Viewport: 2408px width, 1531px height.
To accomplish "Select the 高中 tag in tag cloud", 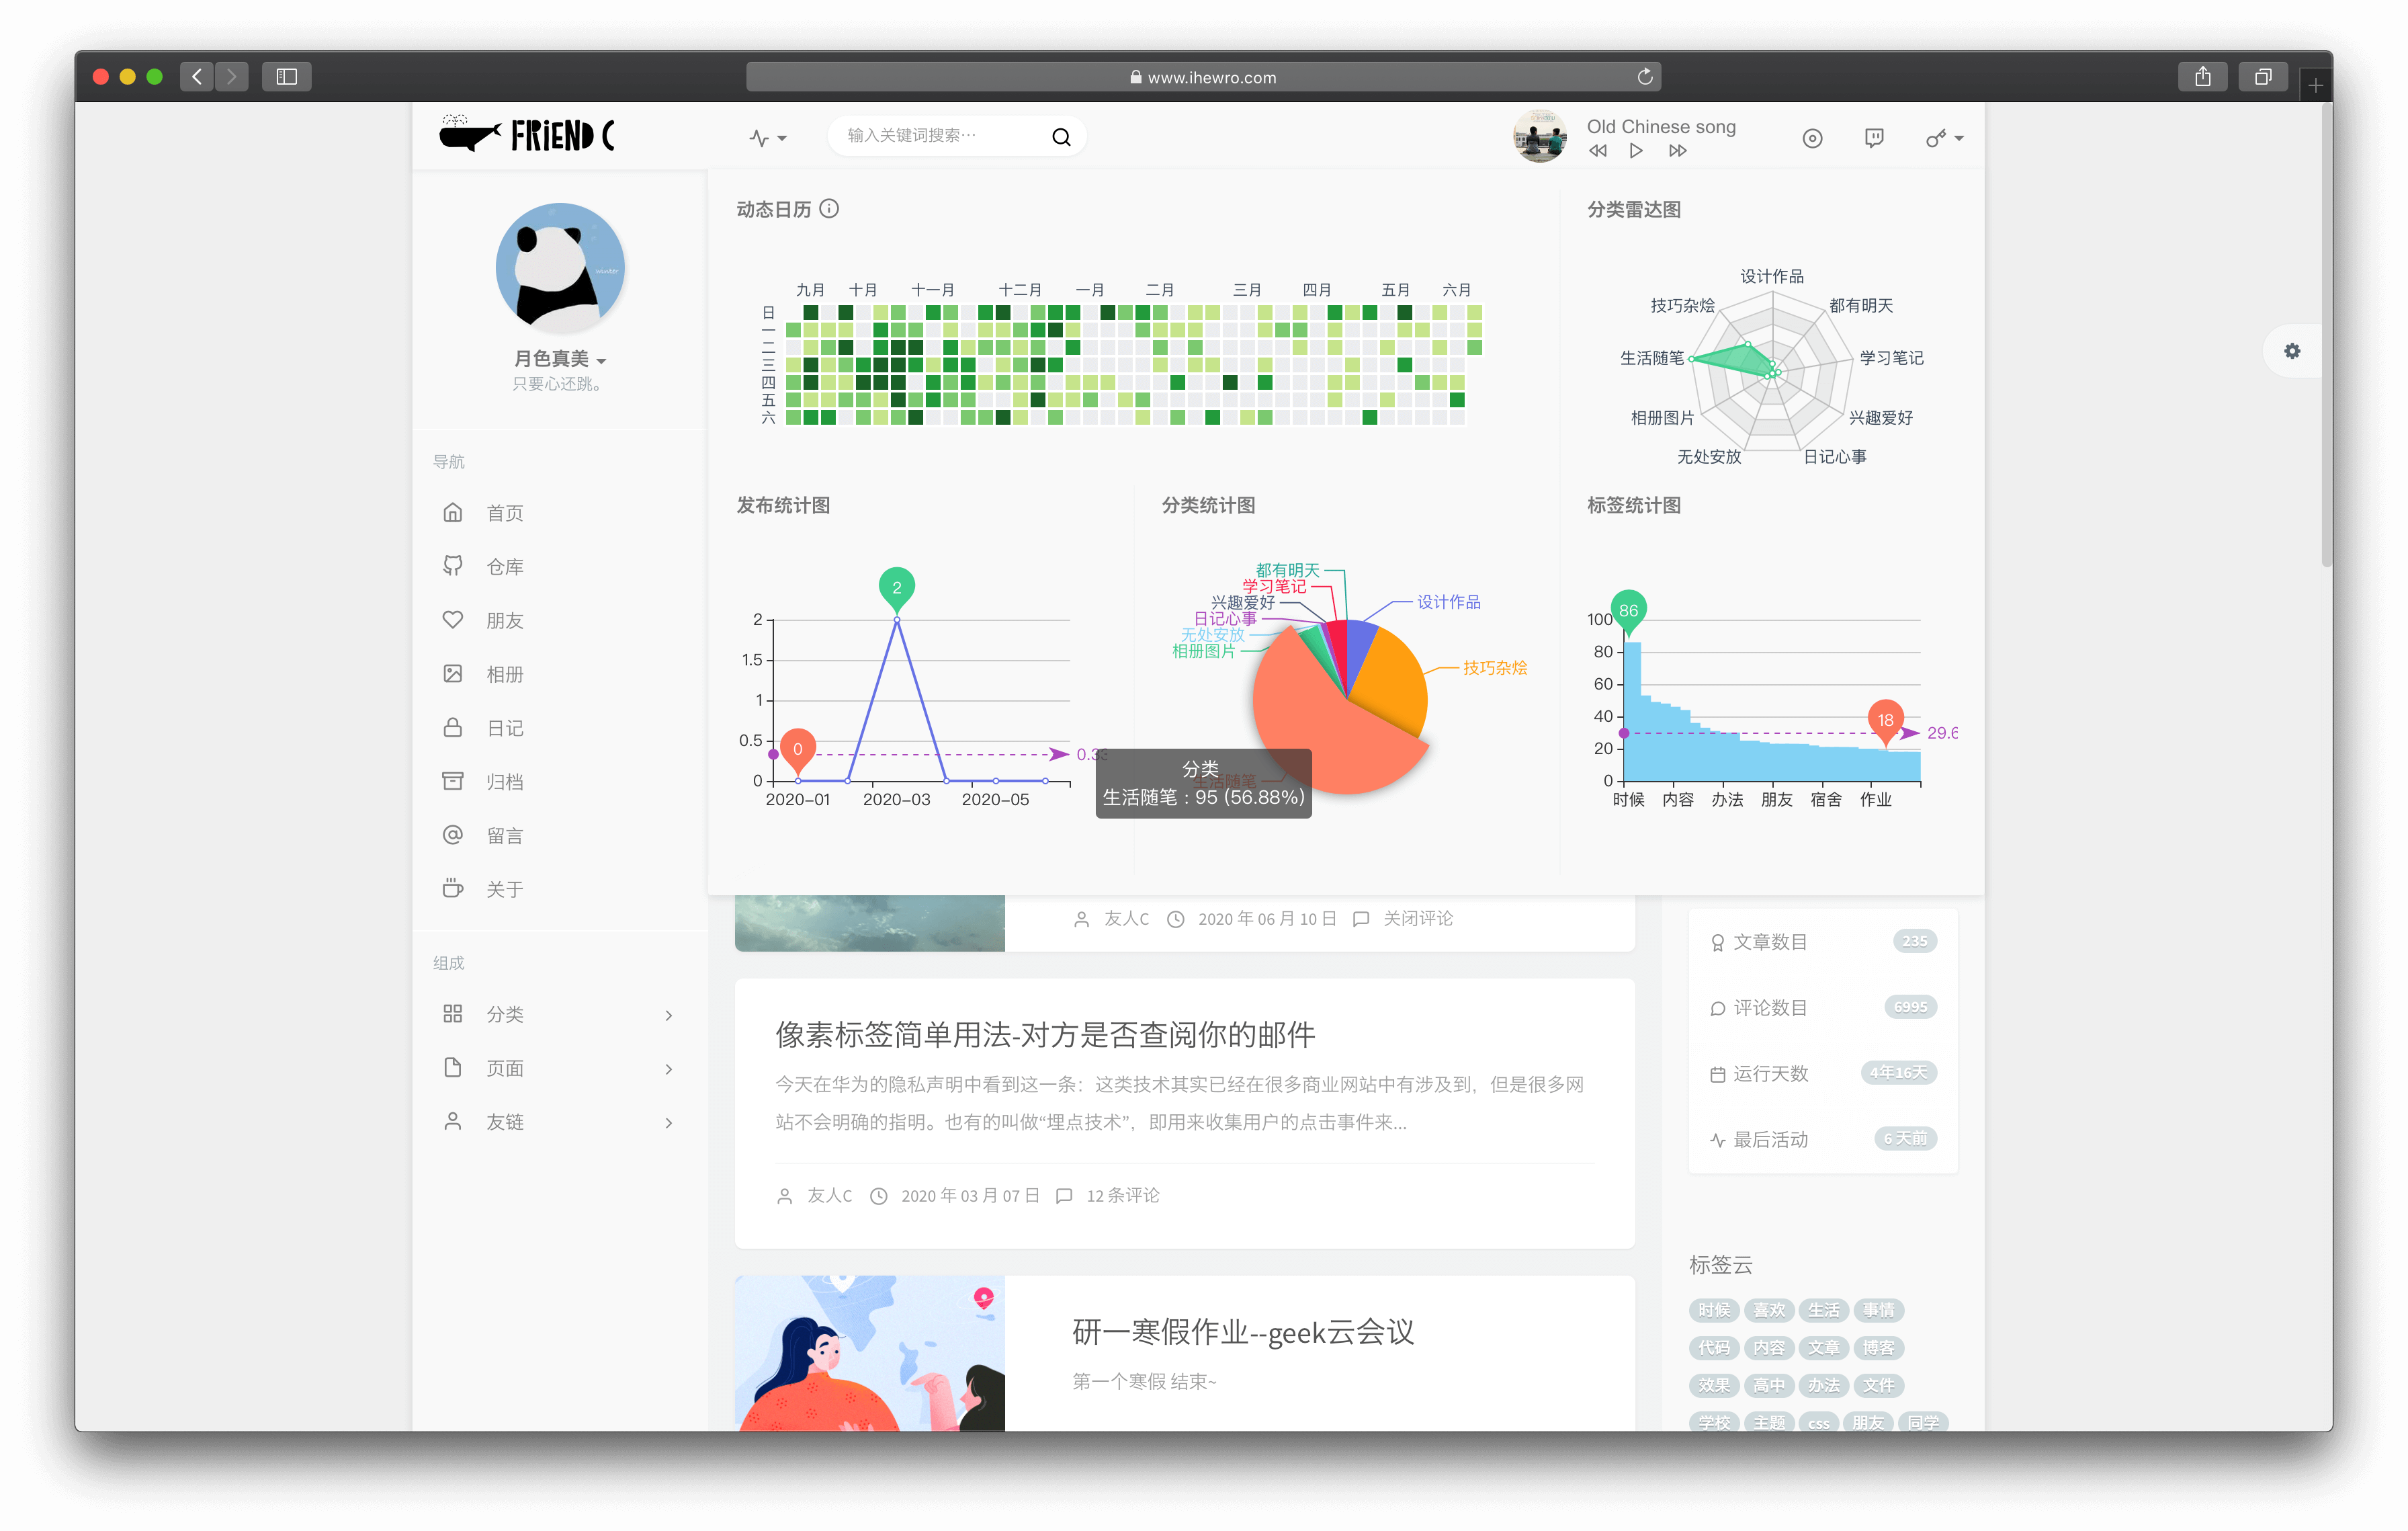I will click(1769, 1386).
